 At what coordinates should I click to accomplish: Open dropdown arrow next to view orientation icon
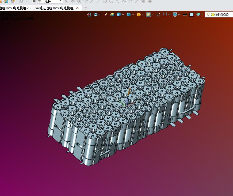pyautogui.click(x=133, y=15)
